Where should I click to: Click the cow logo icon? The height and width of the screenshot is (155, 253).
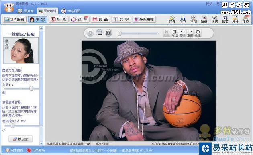(x=9, y=7)
